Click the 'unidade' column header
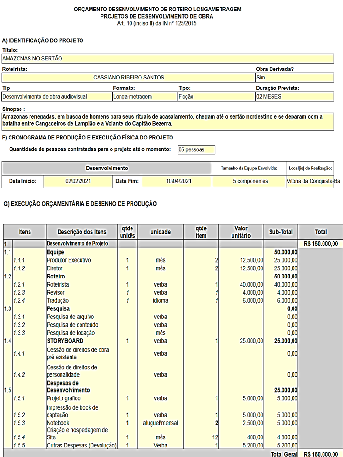 tap(161, 232)
